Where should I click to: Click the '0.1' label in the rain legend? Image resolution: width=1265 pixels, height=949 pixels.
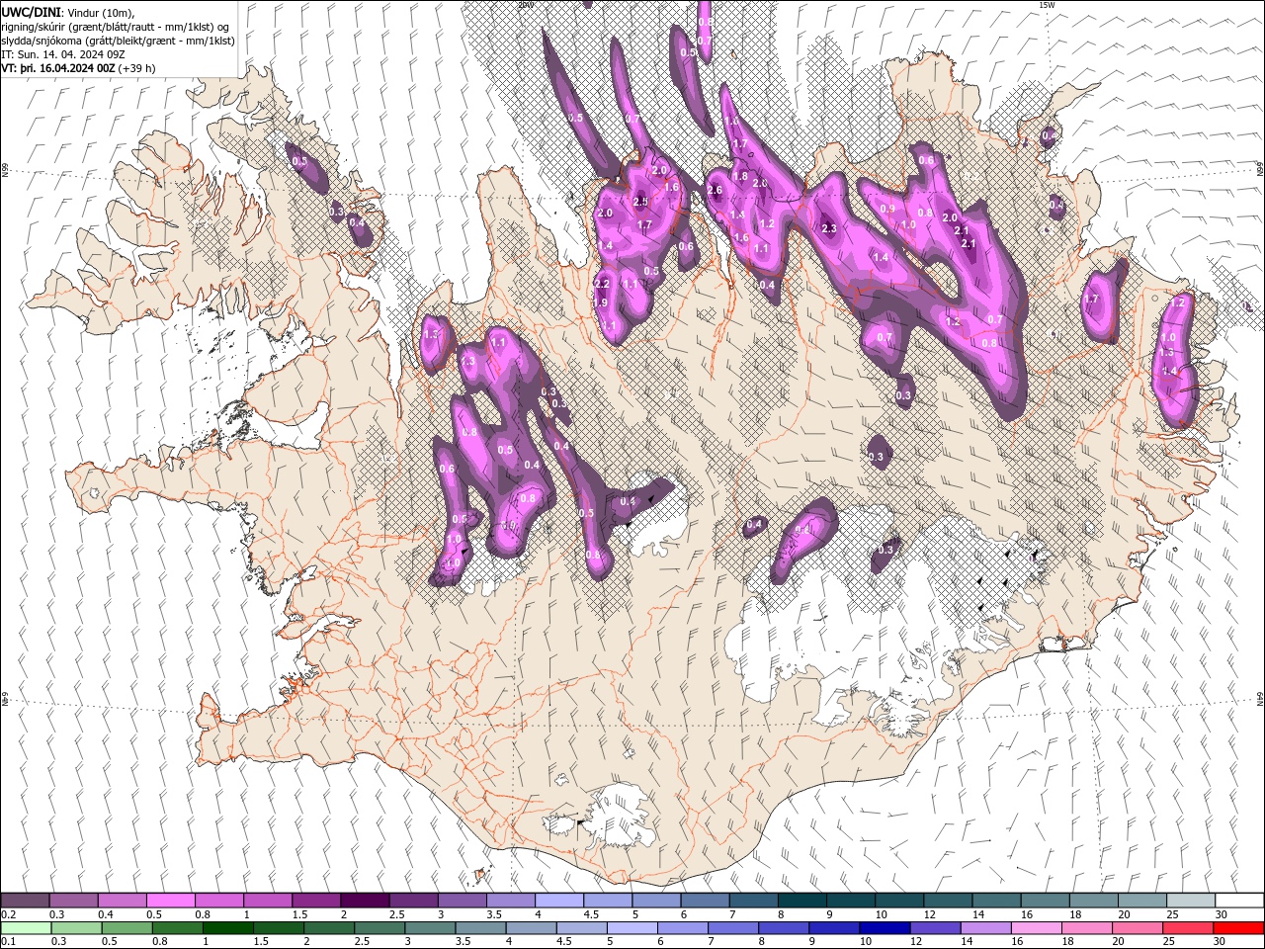tap(9, 942)
